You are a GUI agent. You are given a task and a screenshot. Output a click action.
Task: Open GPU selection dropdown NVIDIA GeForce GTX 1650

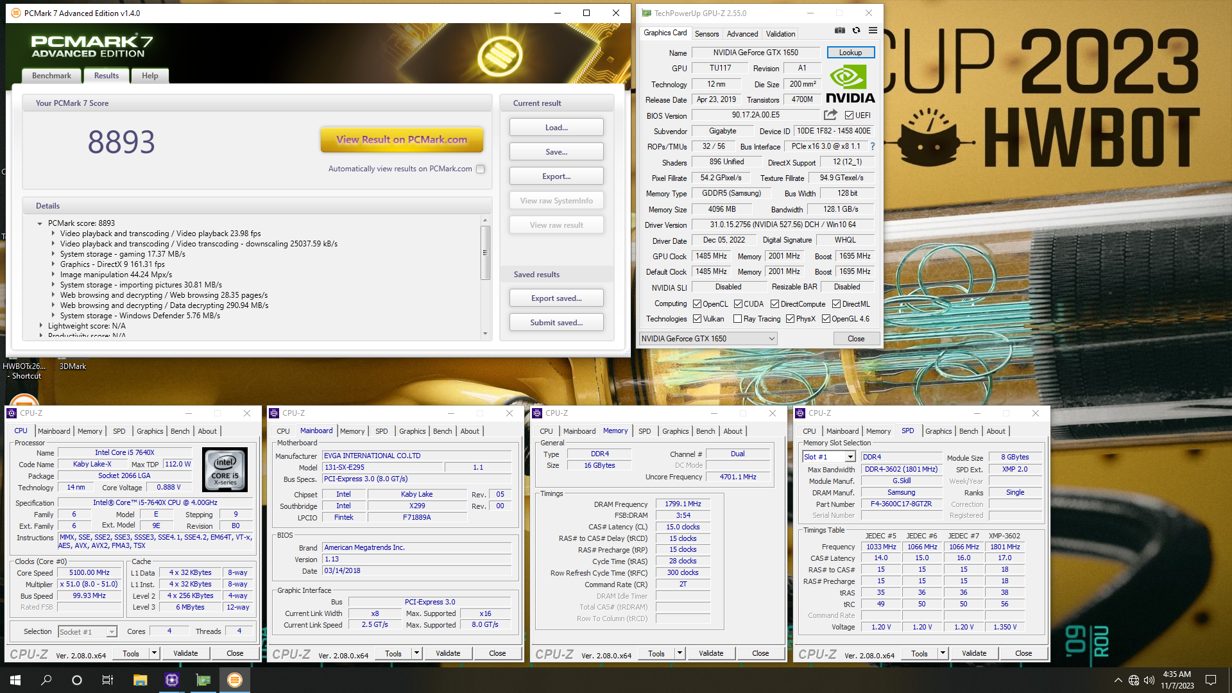[708, 339]
